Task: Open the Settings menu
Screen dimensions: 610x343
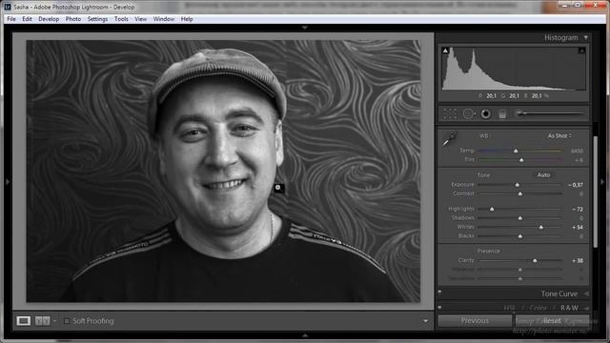Action: (x=97, y=19)
